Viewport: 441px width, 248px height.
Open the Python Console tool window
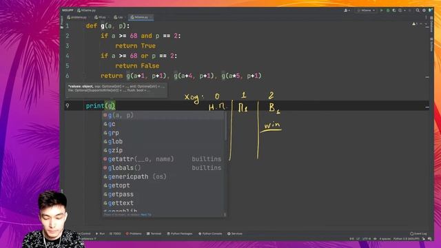[210, 234]
